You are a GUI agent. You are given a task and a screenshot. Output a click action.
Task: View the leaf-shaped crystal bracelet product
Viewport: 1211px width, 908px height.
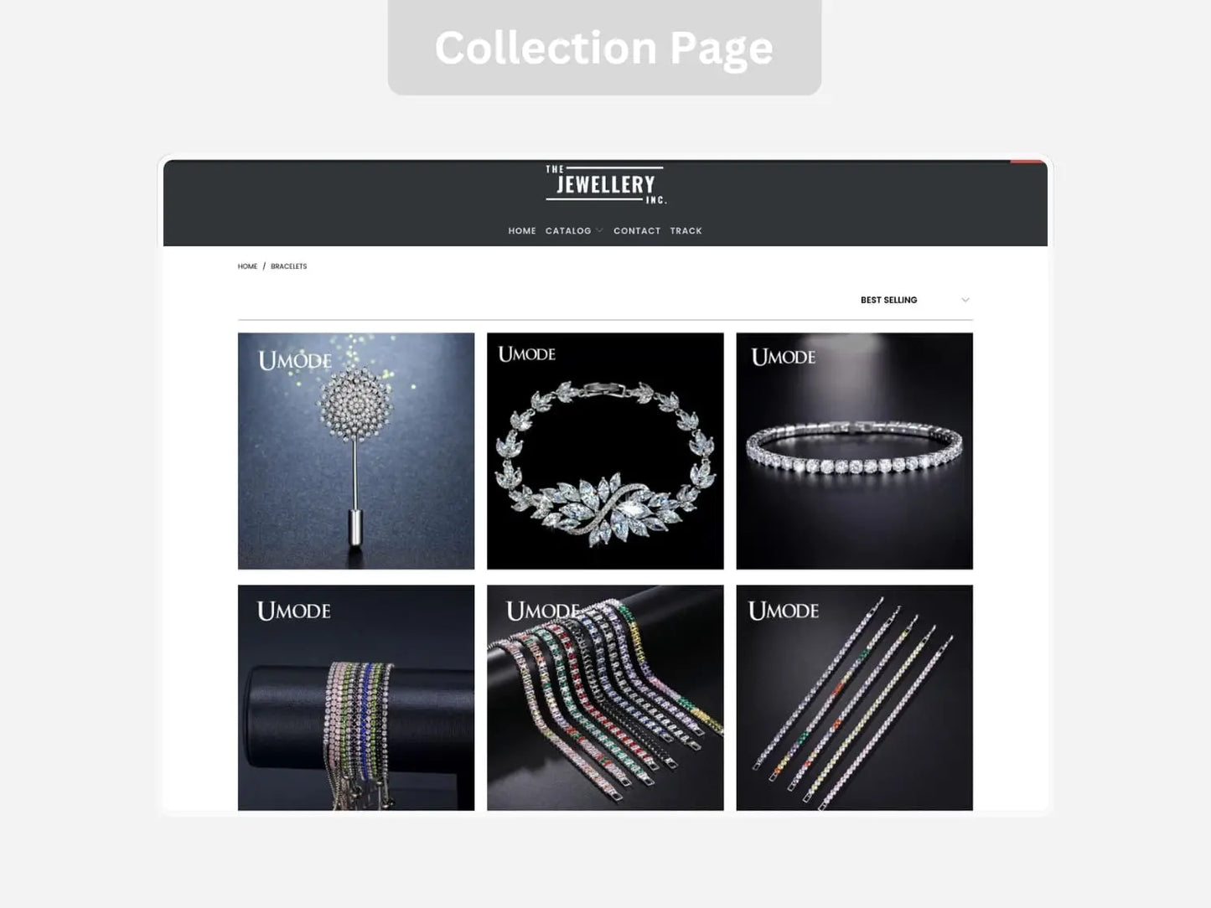pyautogui.click(x=605, y=451)
